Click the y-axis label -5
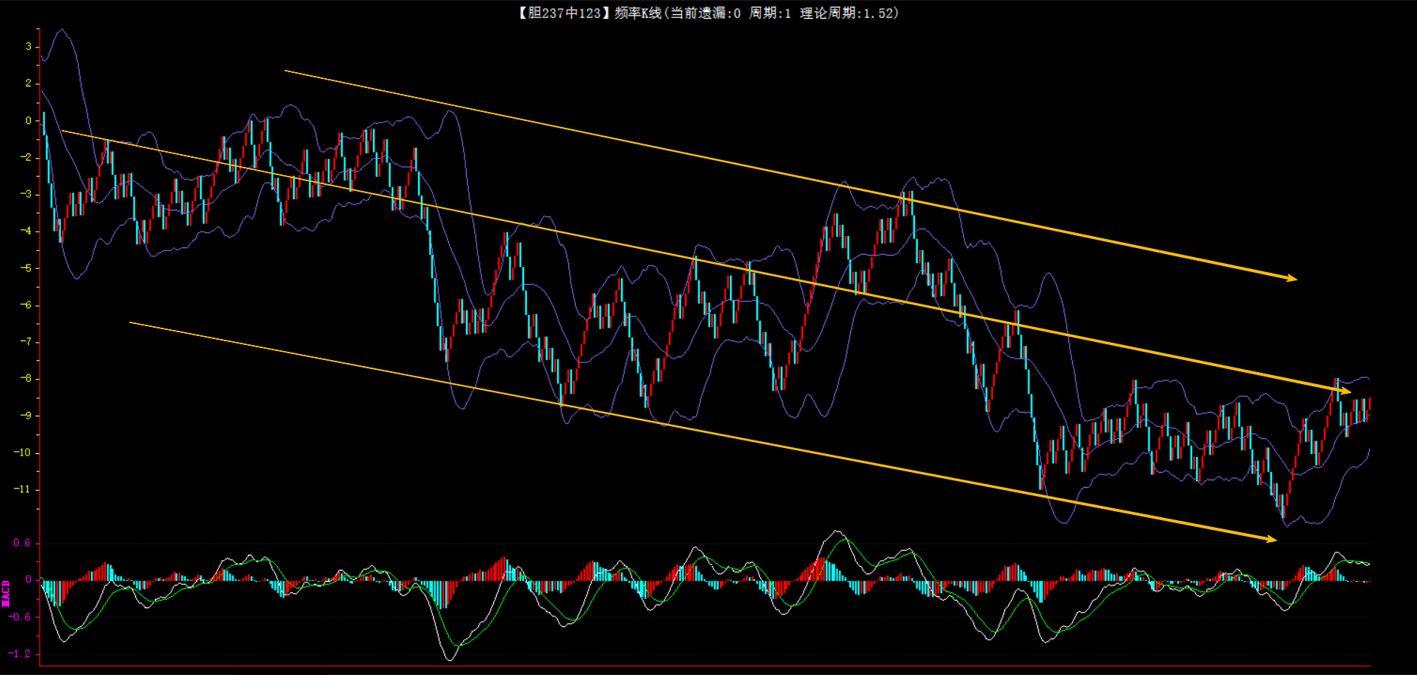This screenshot has width=1417, height=675. click(x=25, y=268)
